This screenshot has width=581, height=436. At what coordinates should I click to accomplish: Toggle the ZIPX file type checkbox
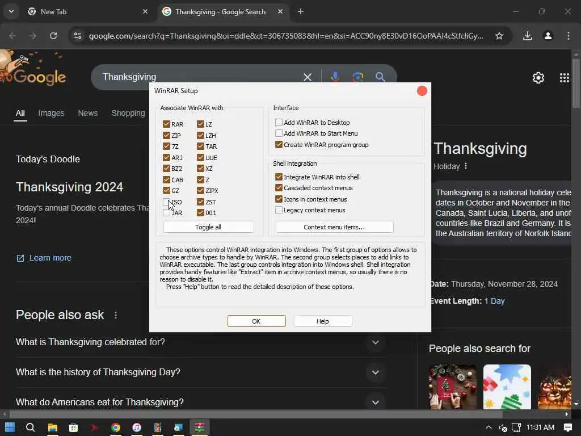click(x=200, y=191)
